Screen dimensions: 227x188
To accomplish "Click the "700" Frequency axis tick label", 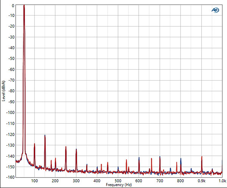I will 160,181.
